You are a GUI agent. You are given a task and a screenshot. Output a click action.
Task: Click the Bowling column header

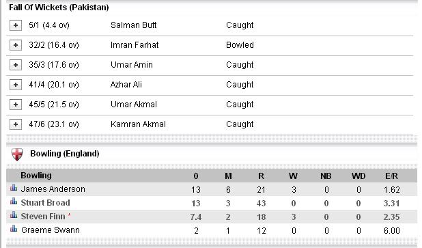pyautogui.click(x=36, y=176)
